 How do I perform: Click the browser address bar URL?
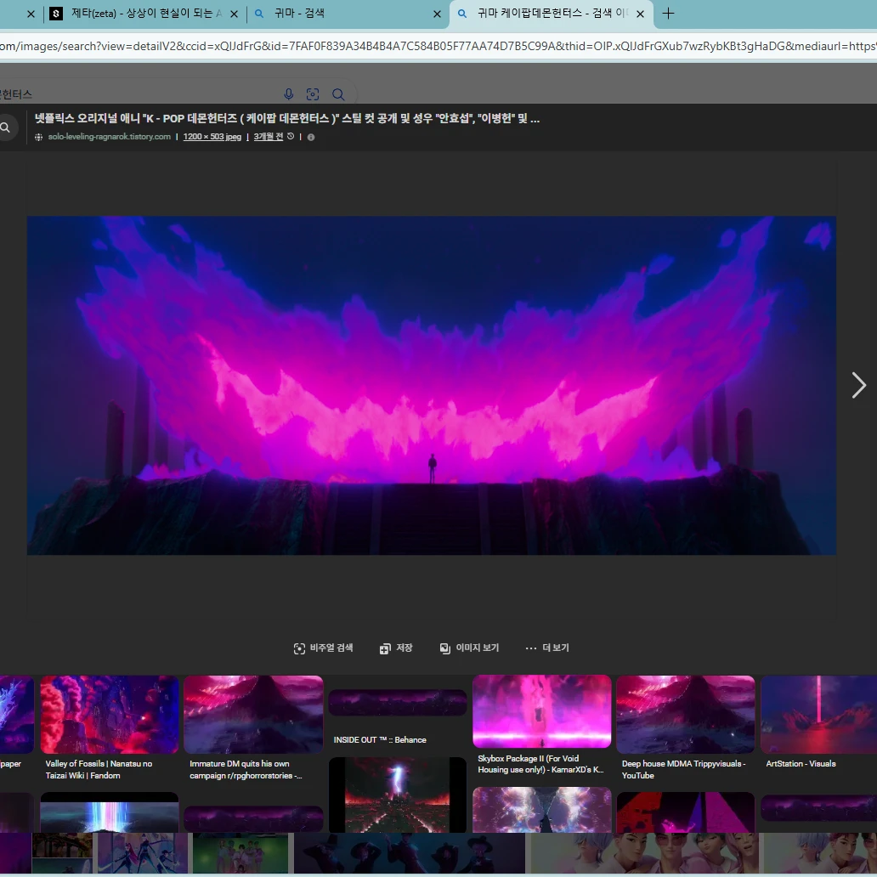(438, 46)
